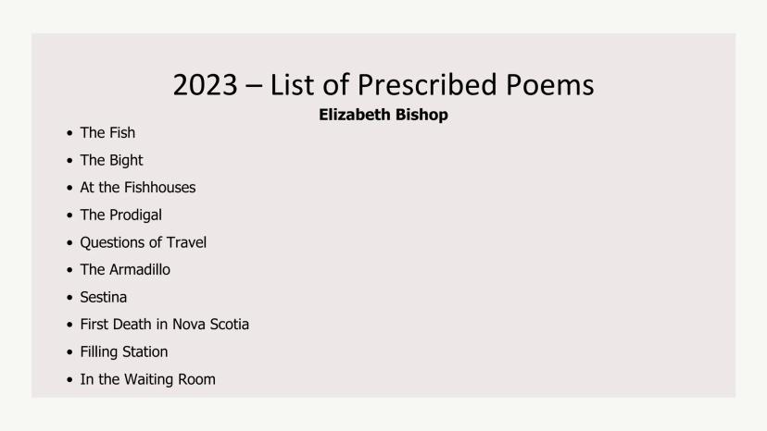Click the Sestina poem text

103,297
